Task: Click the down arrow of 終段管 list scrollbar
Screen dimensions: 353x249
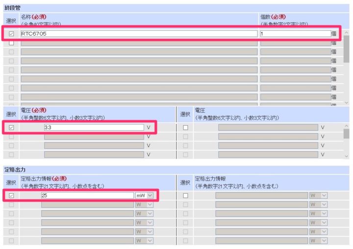Action: click(x=347, y=103)
